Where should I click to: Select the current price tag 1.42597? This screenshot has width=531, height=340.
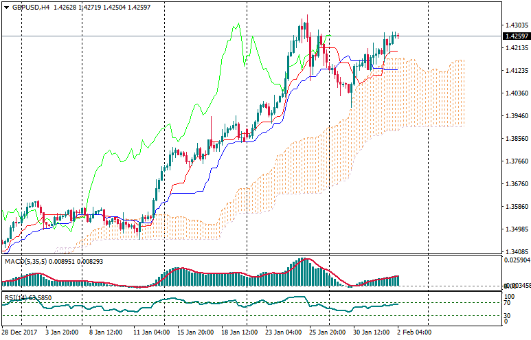point(515,36)
